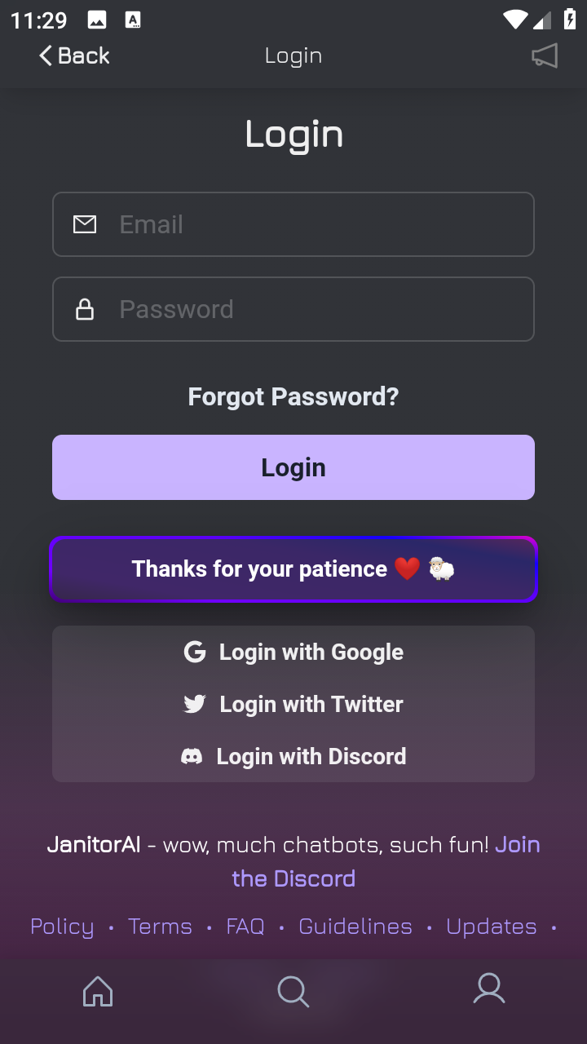587x1044 pixels.
Task: Click the padlock icon in Password field
Action: (85, 309)
